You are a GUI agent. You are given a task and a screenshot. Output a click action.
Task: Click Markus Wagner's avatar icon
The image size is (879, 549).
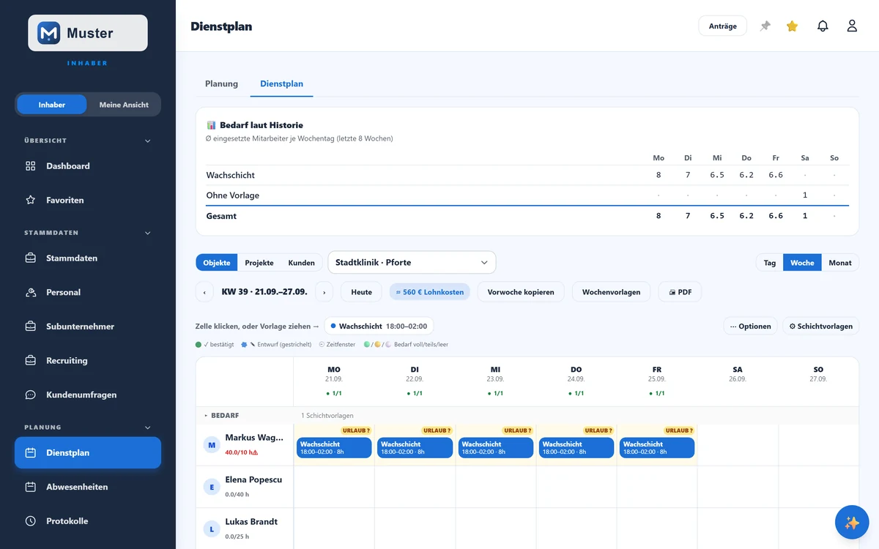pos(212,444)
